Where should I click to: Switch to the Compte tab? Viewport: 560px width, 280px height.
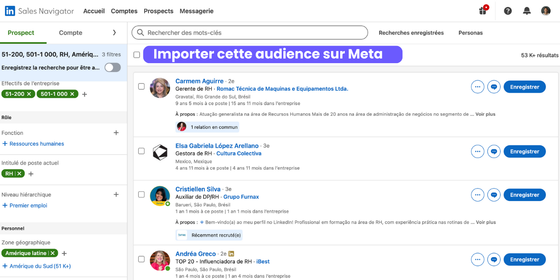click(x=71, y=33)
